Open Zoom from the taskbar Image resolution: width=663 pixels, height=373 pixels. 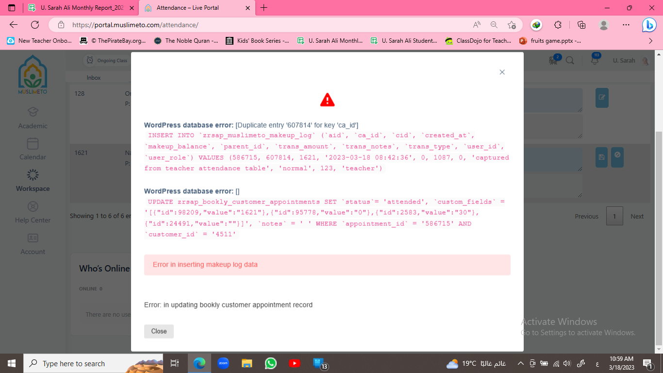coord(223,363)
